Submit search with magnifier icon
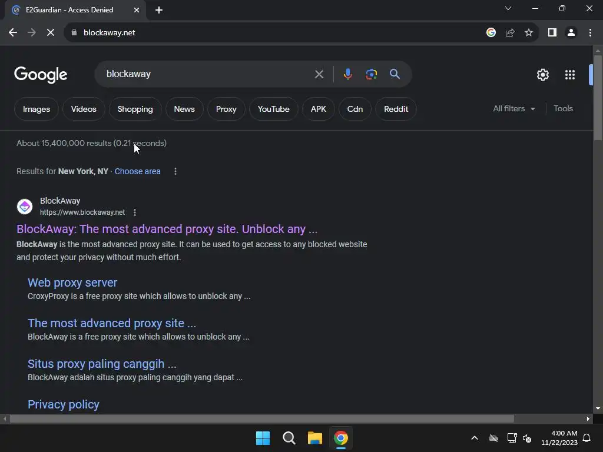The image size is (603, 452). pyautogui.click(x=395, y=74)
